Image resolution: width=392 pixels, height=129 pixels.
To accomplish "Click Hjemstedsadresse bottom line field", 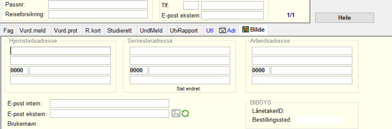I will click(x=60, y=80).
